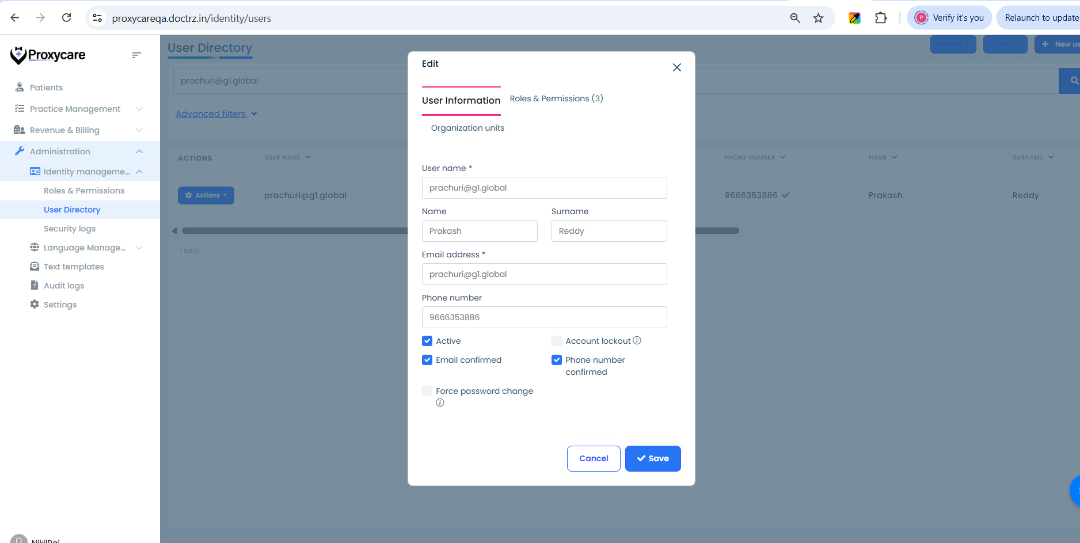
Task: View site information icon in address bar
Action: 97,18
